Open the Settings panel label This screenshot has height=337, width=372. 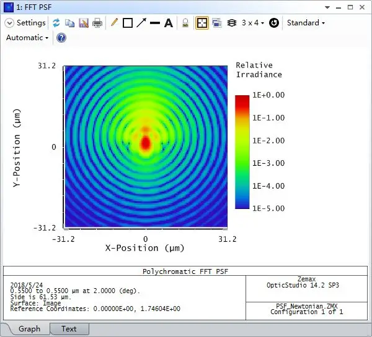[x=31, y=23]
